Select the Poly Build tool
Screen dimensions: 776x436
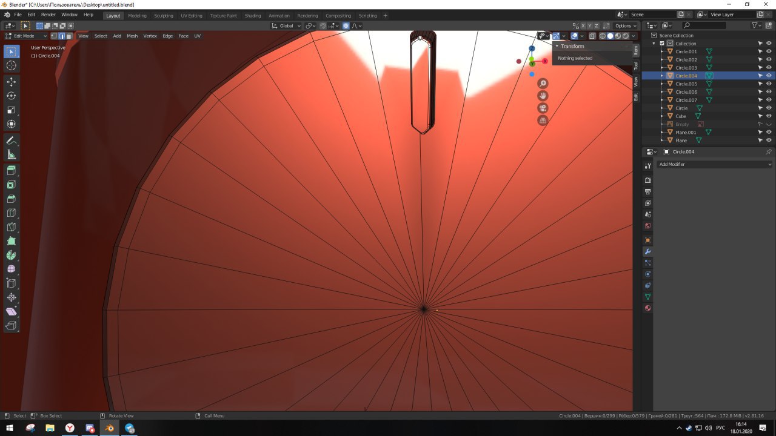(x=11, y=241)
